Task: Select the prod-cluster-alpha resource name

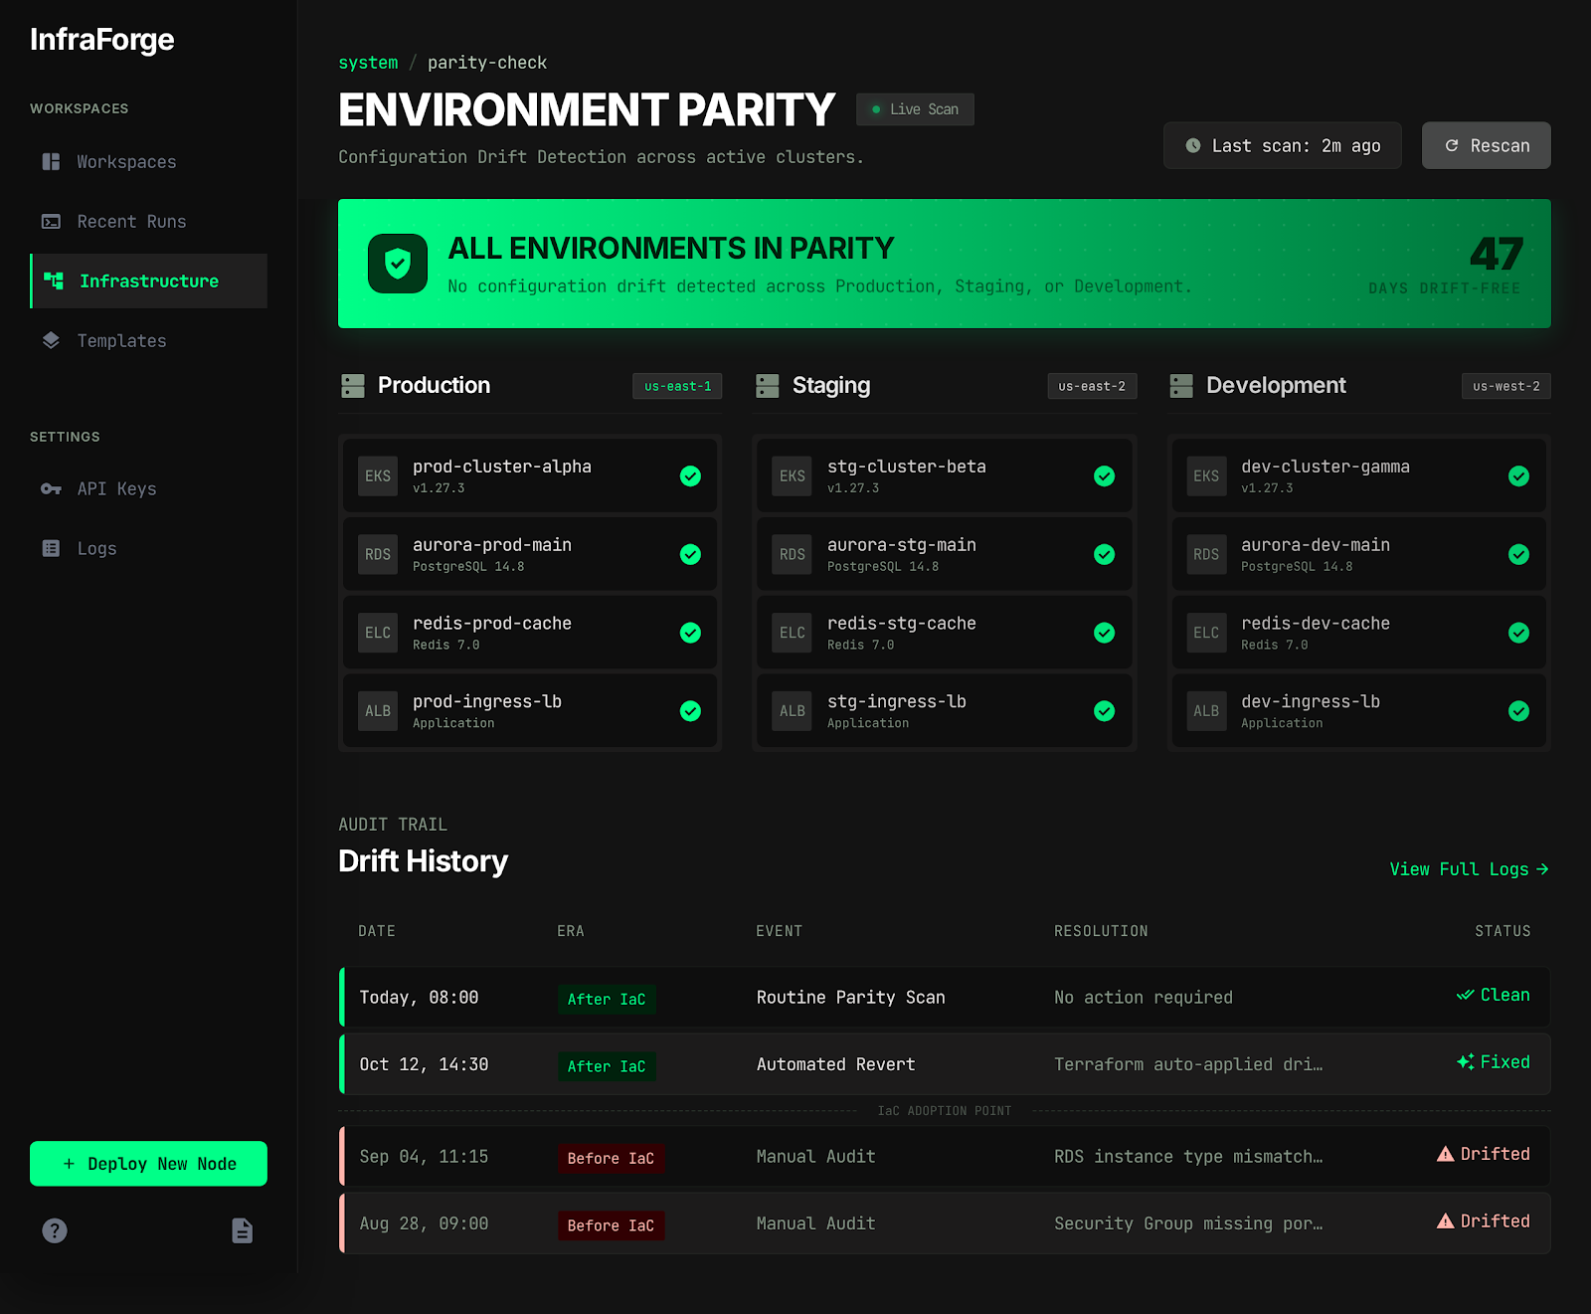Action: point(502,467)
